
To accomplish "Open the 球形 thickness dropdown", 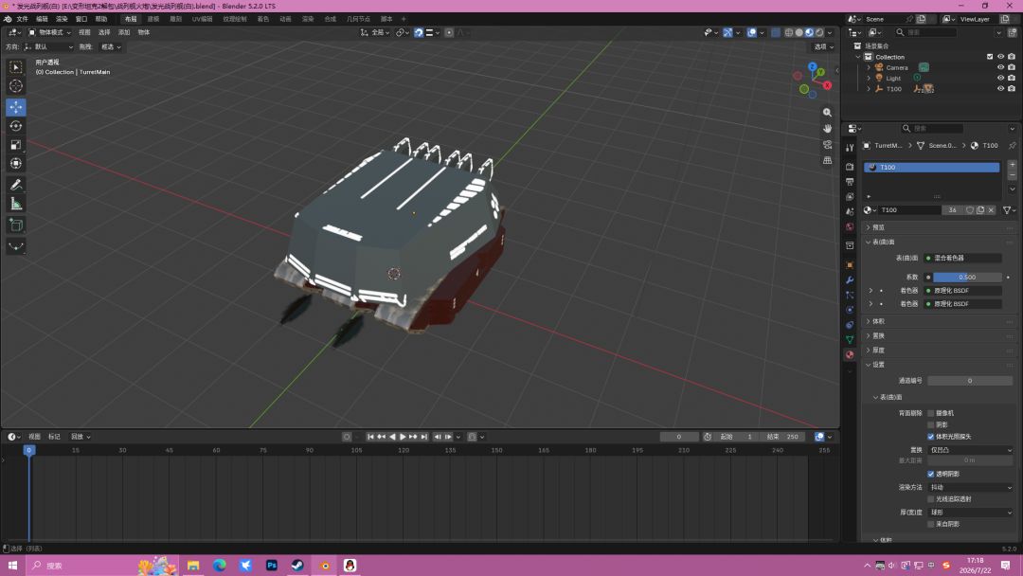I will [x=971, y=513].
